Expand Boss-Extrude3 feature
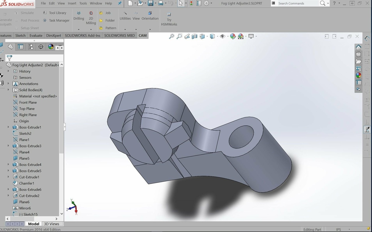This screenshot has height=232, width=372. 8,146
